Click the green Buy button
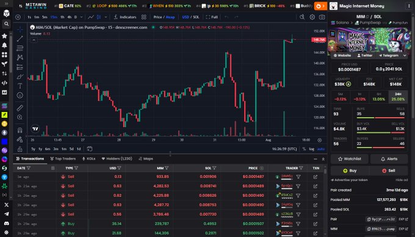The image size is (415, 237). click(x=350, y=171)
